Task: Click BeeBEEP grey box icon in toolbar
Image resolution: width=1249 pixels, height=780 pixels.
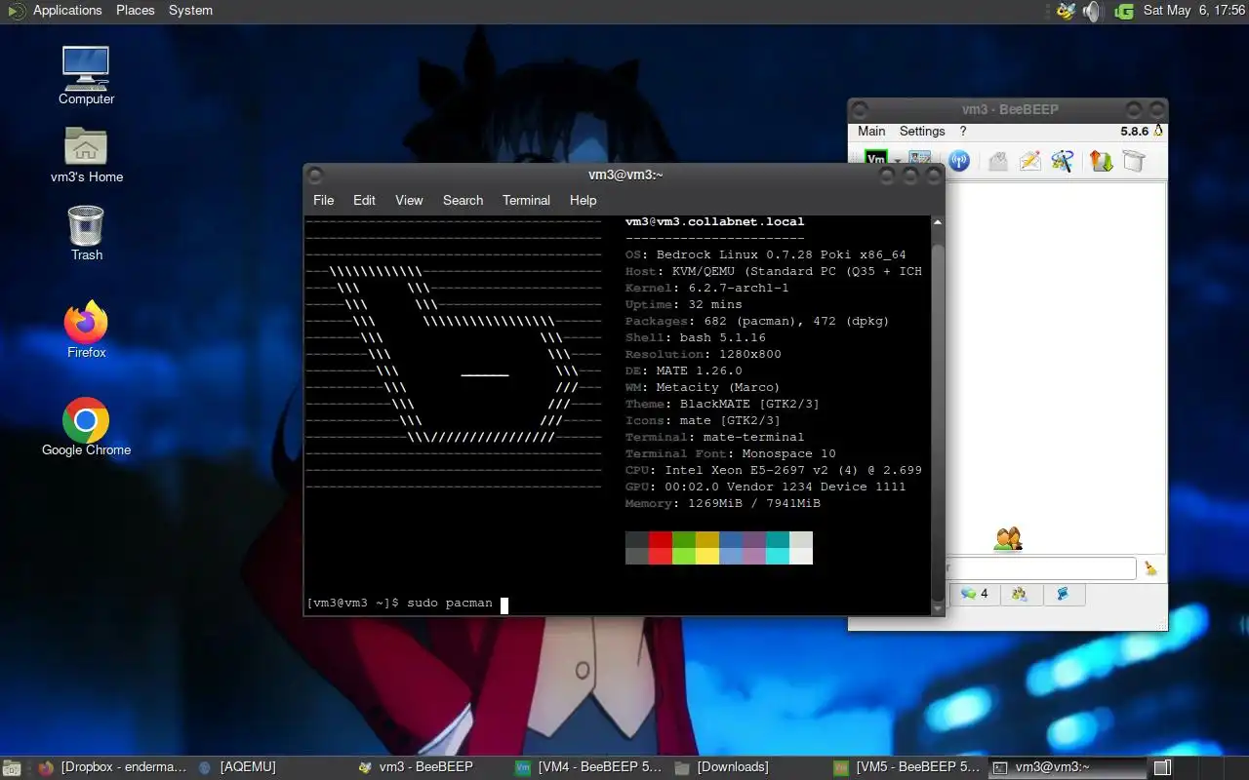Action: (1133, 161)
